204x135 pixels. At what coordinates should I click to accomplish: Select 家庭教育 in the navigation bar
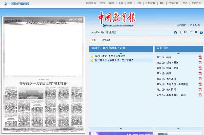click(150, 3)
